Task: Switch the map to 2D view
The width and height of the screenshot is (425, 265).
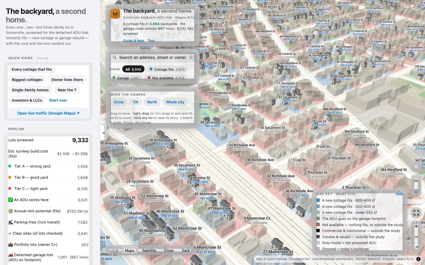Action: pos(416,181)
